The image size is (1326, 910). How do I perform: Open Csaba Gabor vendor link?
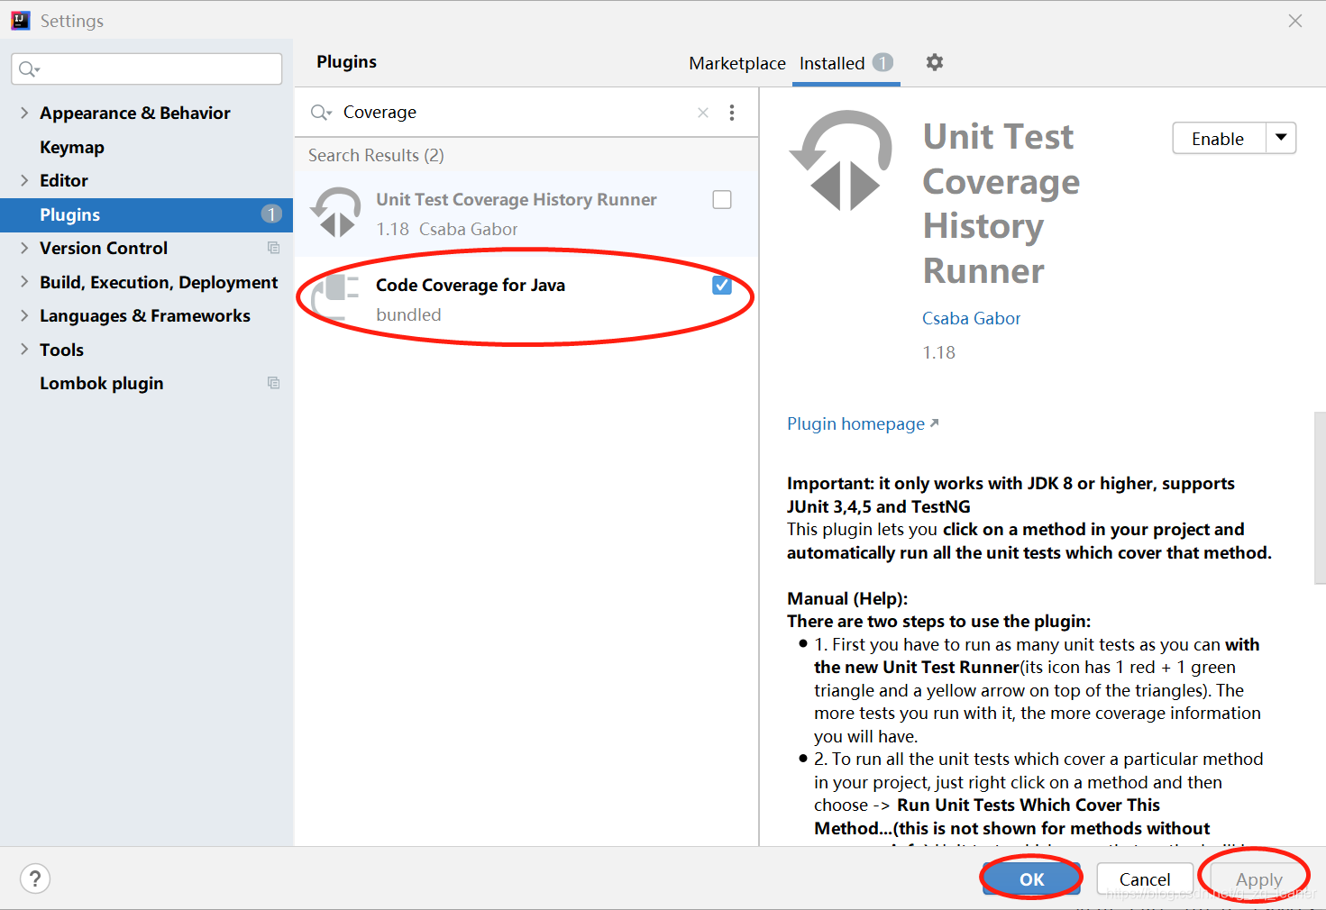(x=971, y=318)
